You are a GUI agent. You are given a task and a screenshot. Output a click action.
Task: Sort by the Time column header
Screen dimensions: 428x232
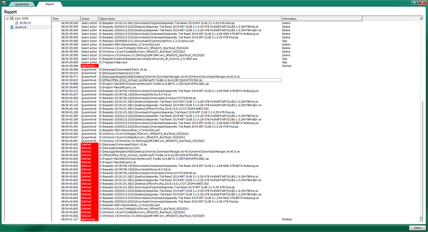66,19
